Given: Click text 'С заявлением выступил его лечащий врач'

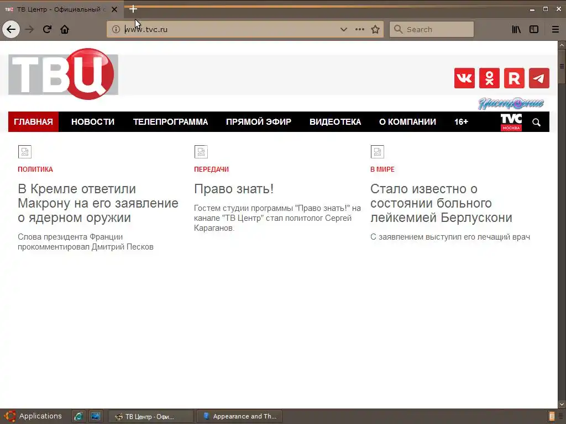Looking at the screenshot, I should click(450, 237).
